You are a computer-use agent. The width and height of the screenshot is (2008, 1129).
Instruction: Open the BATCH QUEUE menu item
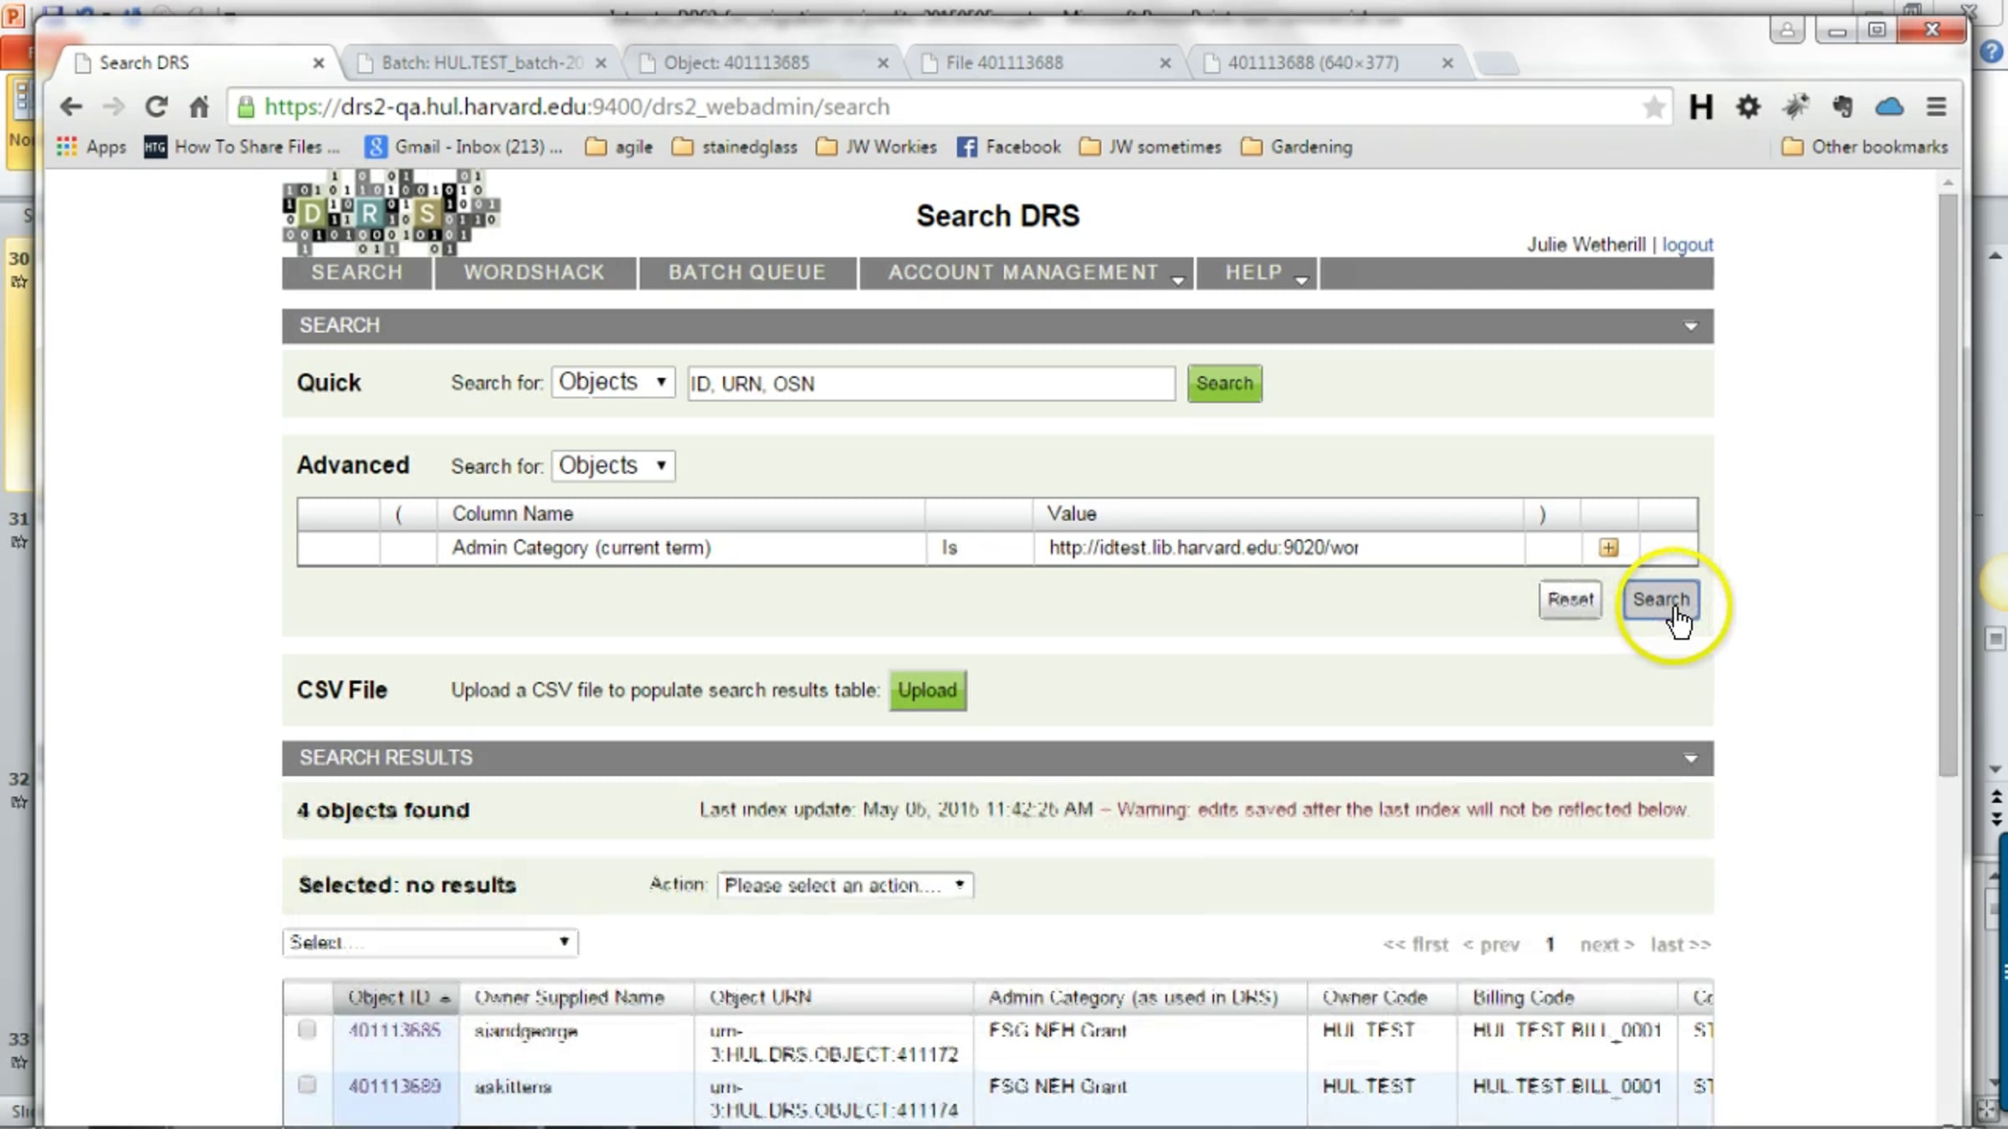pos(746,273)
